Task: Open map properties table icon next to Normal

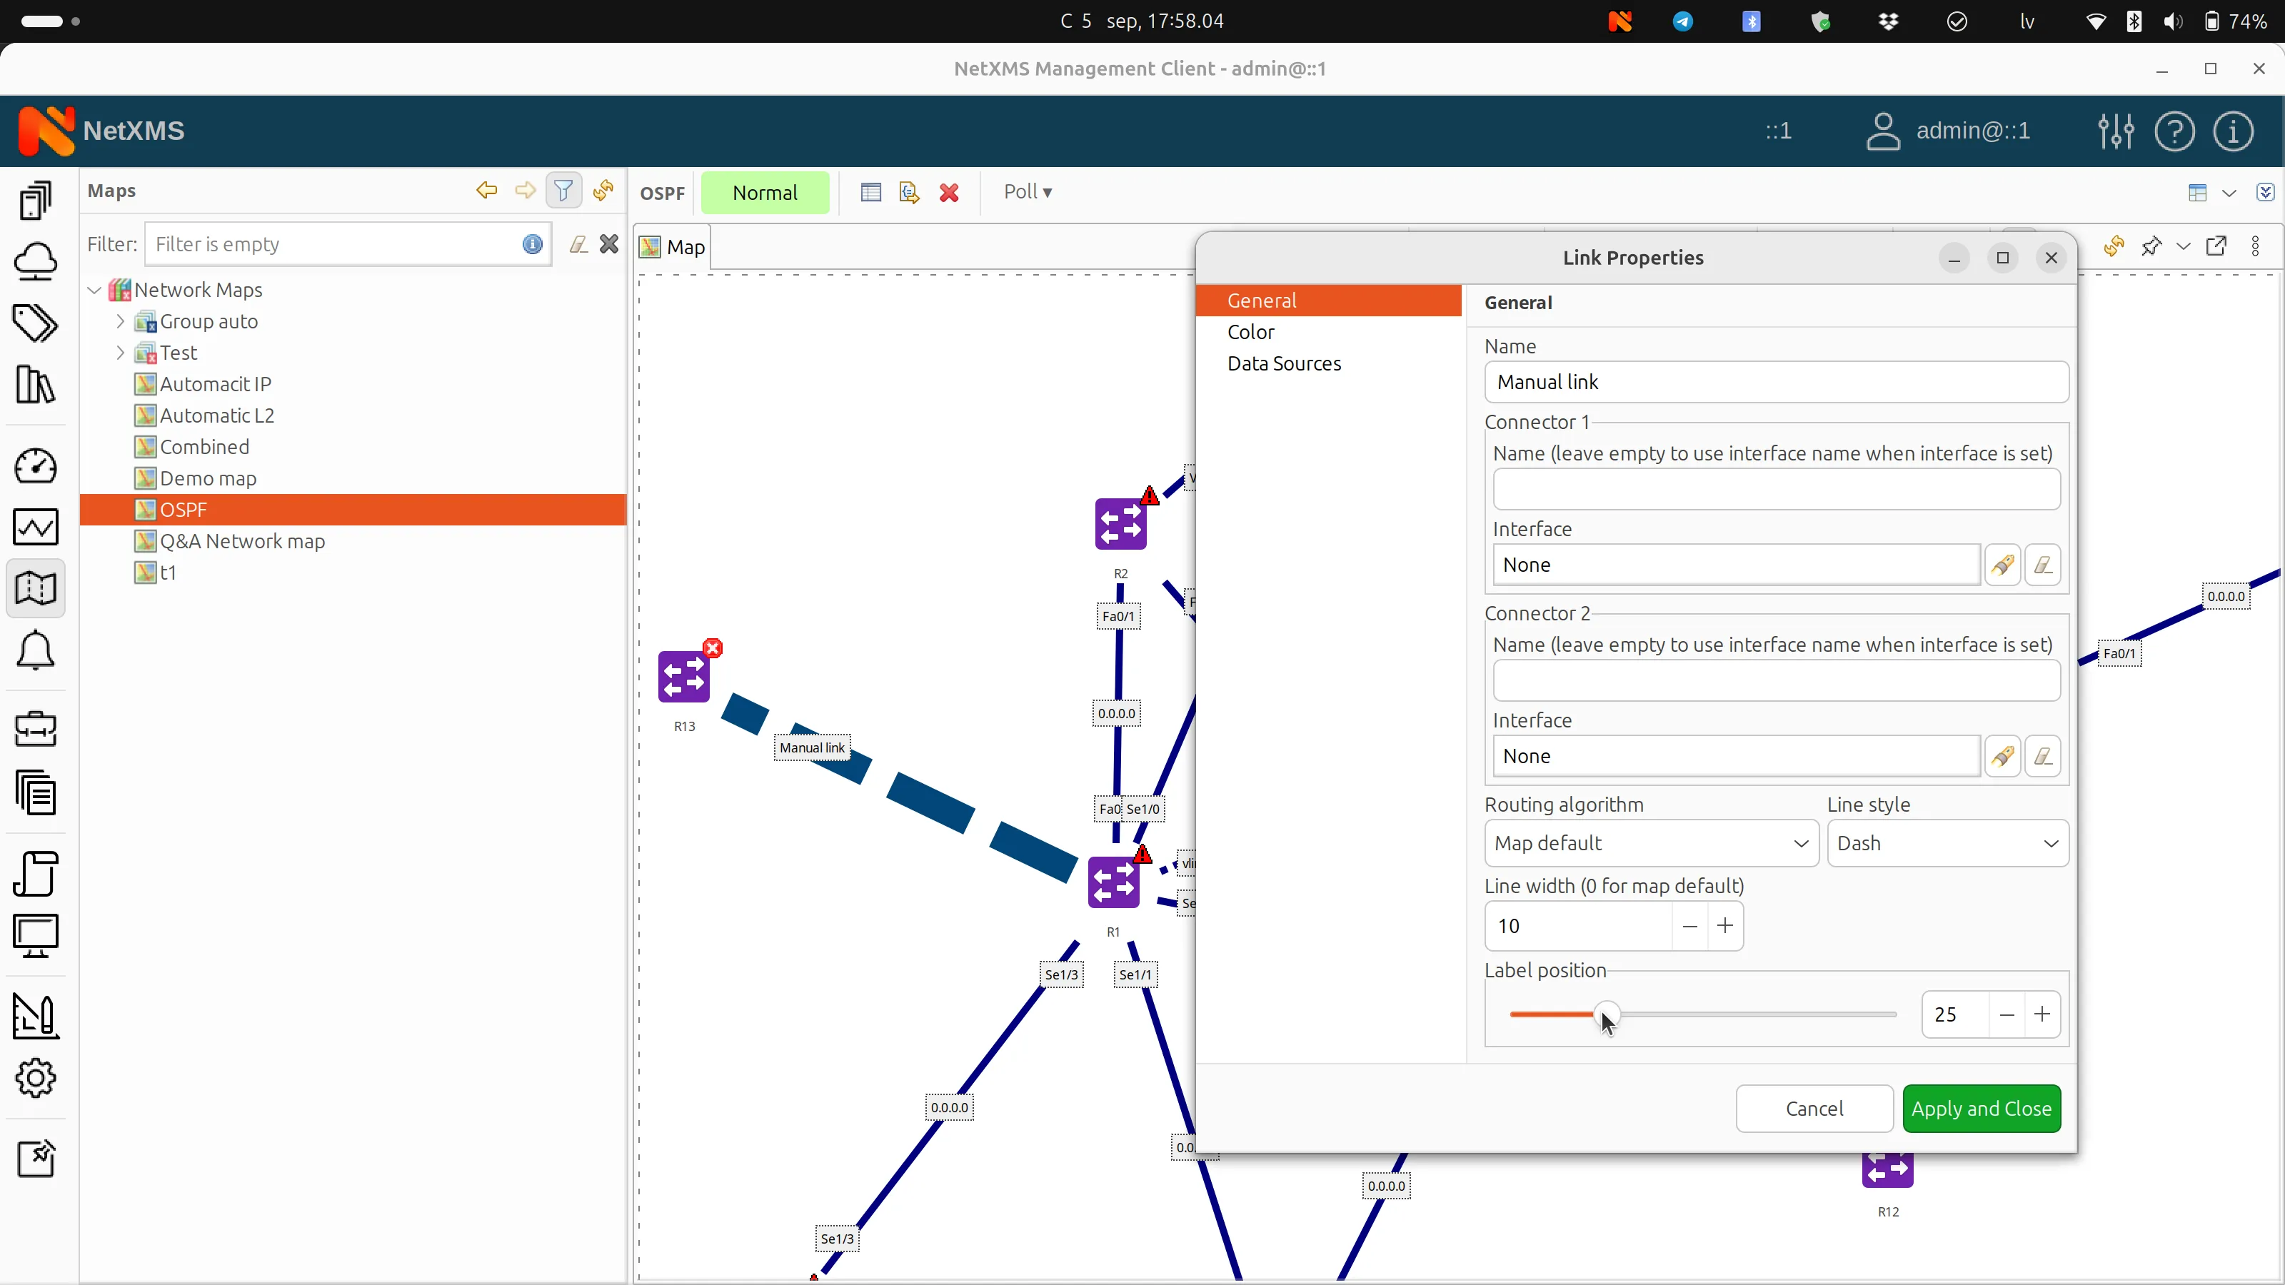Action: click(x=870, y=193)
